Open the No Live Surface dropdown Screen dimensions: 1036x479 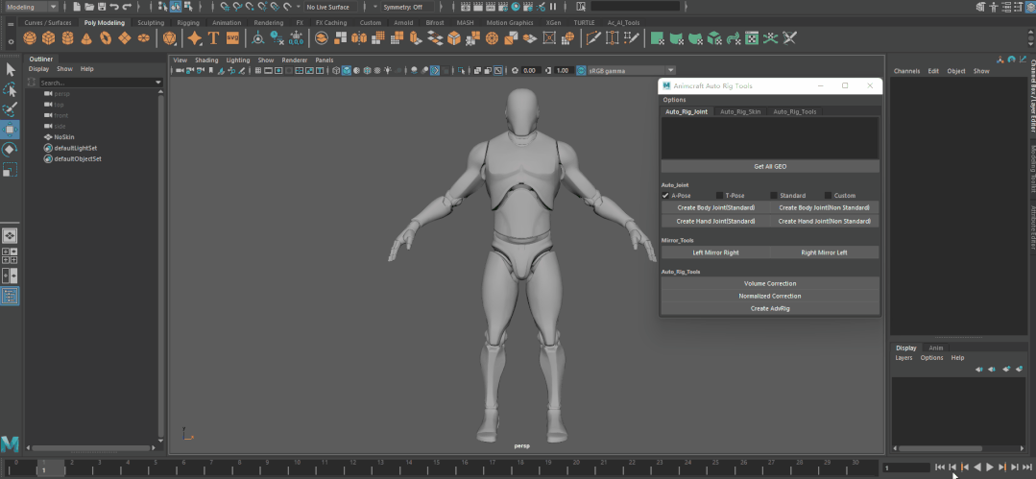click(x=329, y=7)
